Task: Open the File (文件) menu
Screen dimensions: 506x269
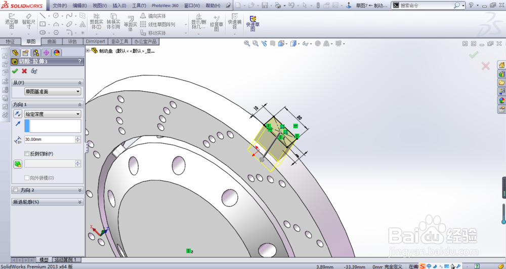Action: click(x=60, y=6)
